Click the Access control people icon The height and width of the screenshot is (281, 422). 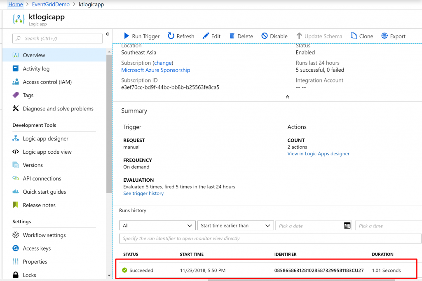(x=16, y=82)
